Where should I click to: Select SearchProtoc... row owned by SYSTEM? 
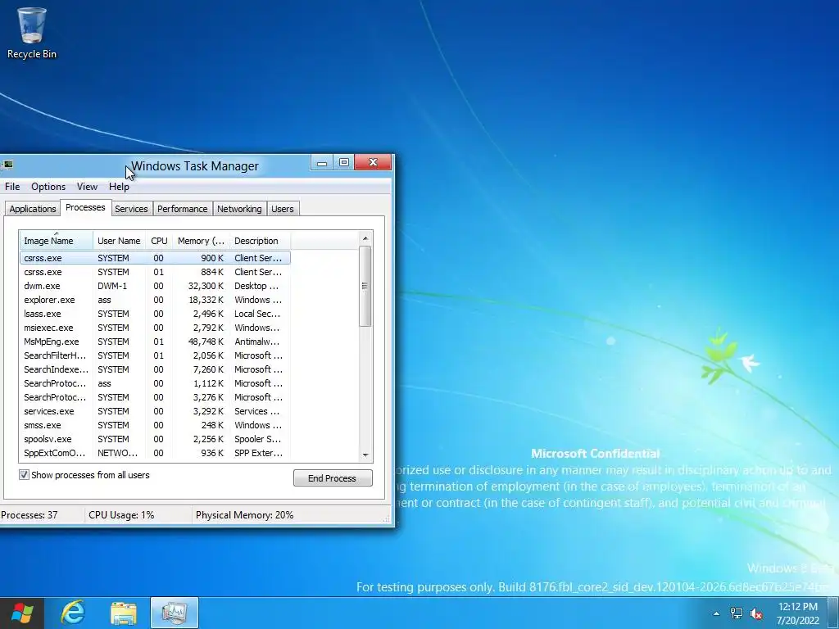pyautogui.click(x=155, y=397)
